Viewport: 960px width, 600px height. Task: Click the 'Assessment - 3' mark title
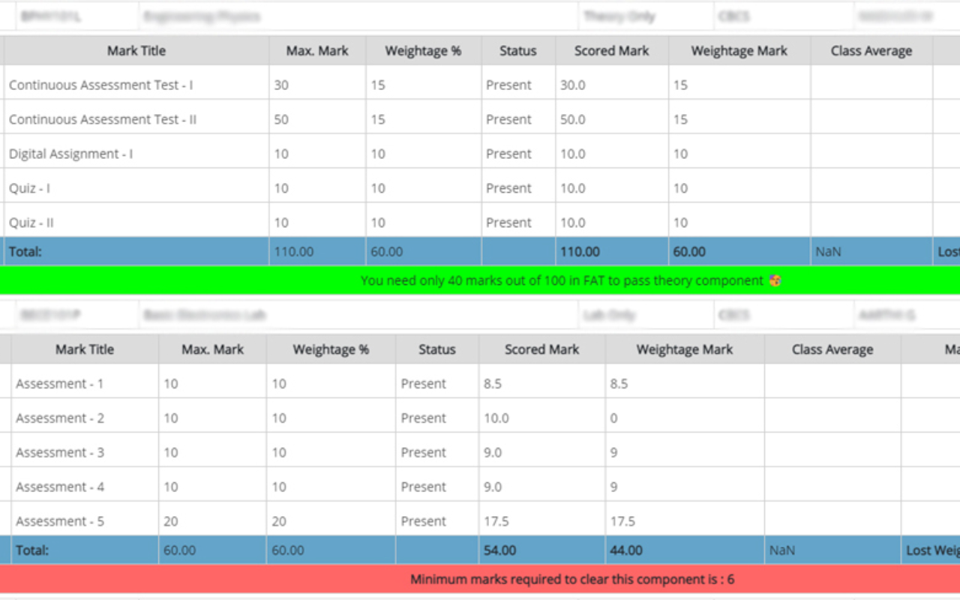pyautogui.click(x=60, y=453)
